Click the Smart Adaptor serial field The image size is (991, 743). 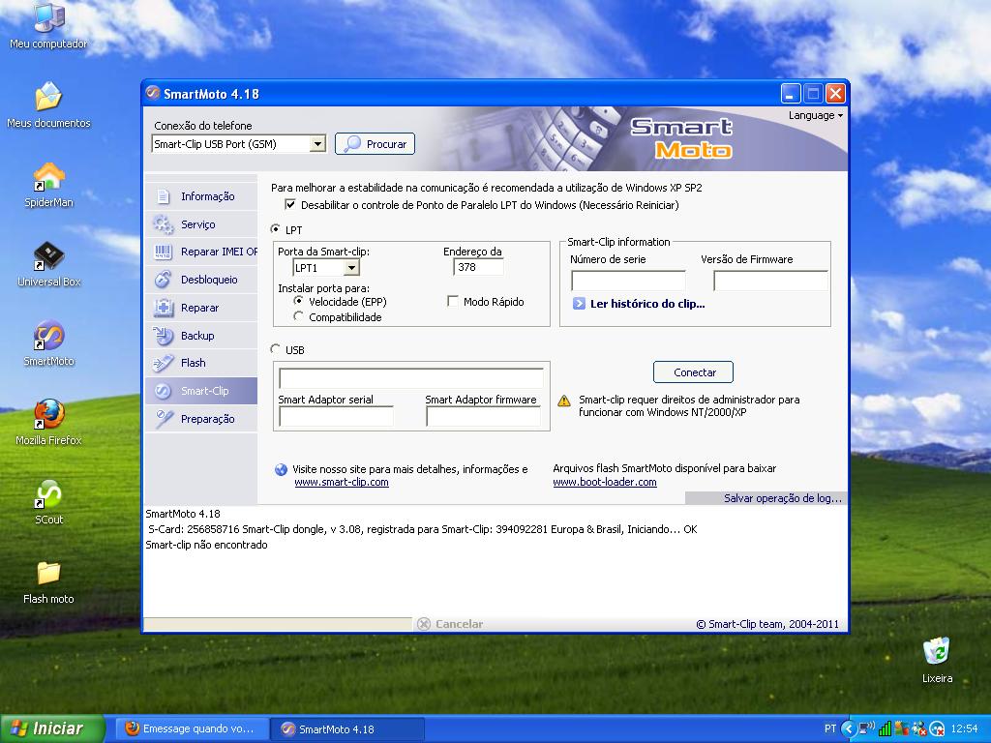(336, 416)
